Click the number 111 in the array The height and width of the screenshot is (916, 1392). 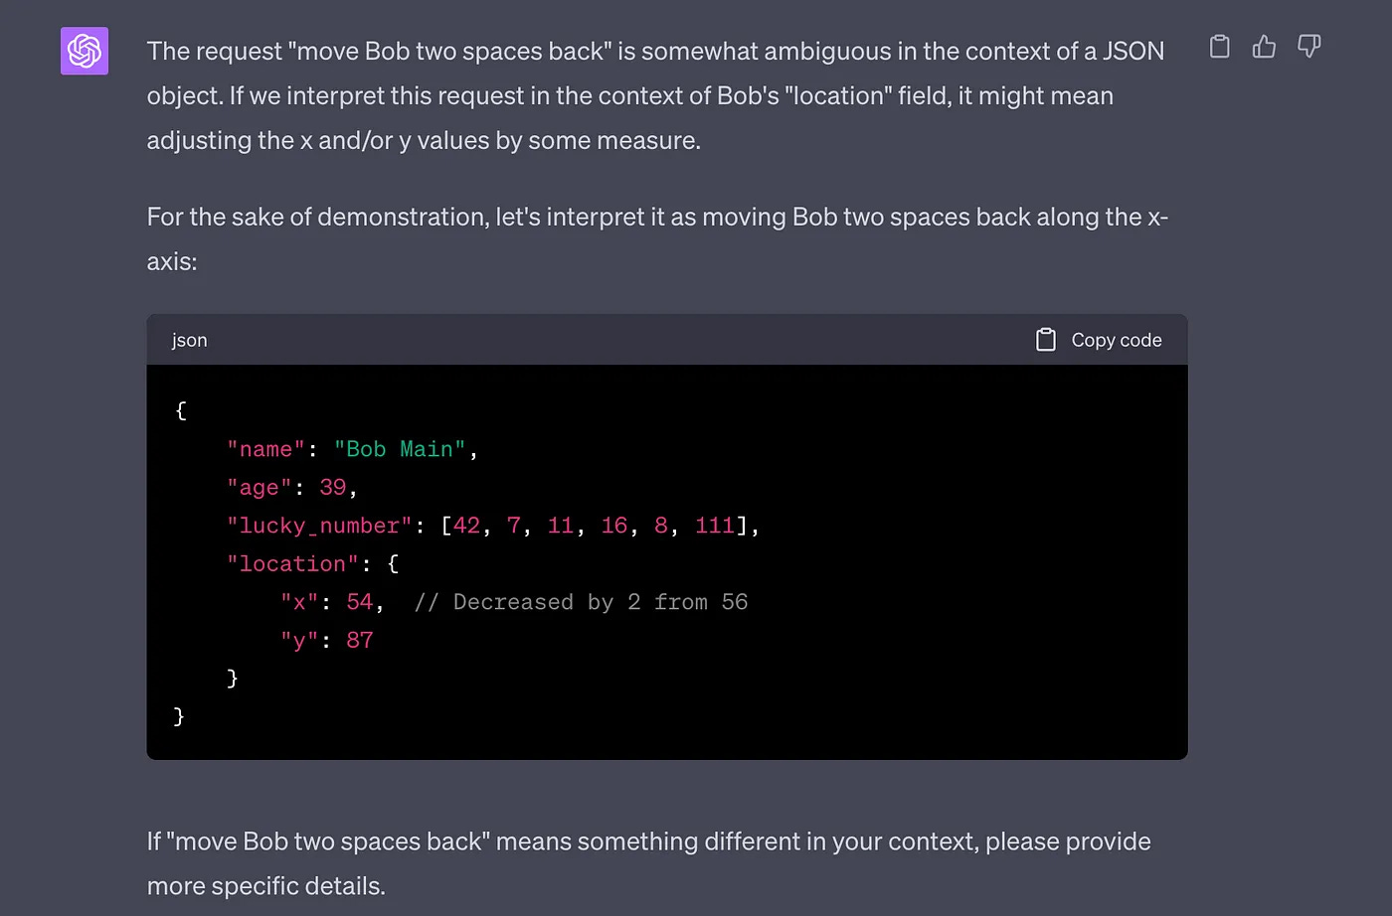pos(714,526)
